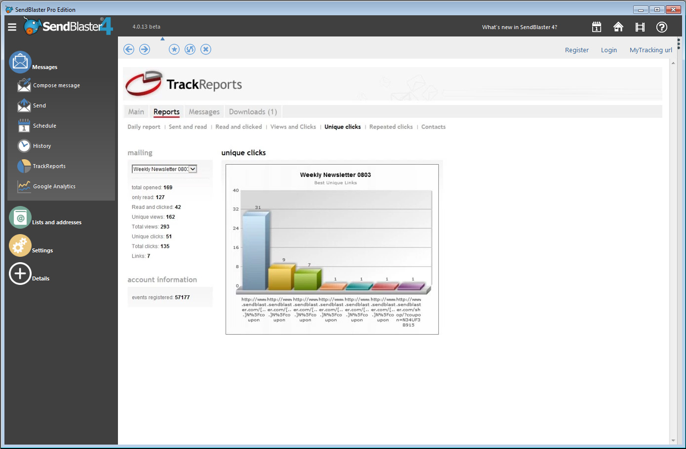
Task: Open the calendar icon in top bar
Action: [597, 27]
